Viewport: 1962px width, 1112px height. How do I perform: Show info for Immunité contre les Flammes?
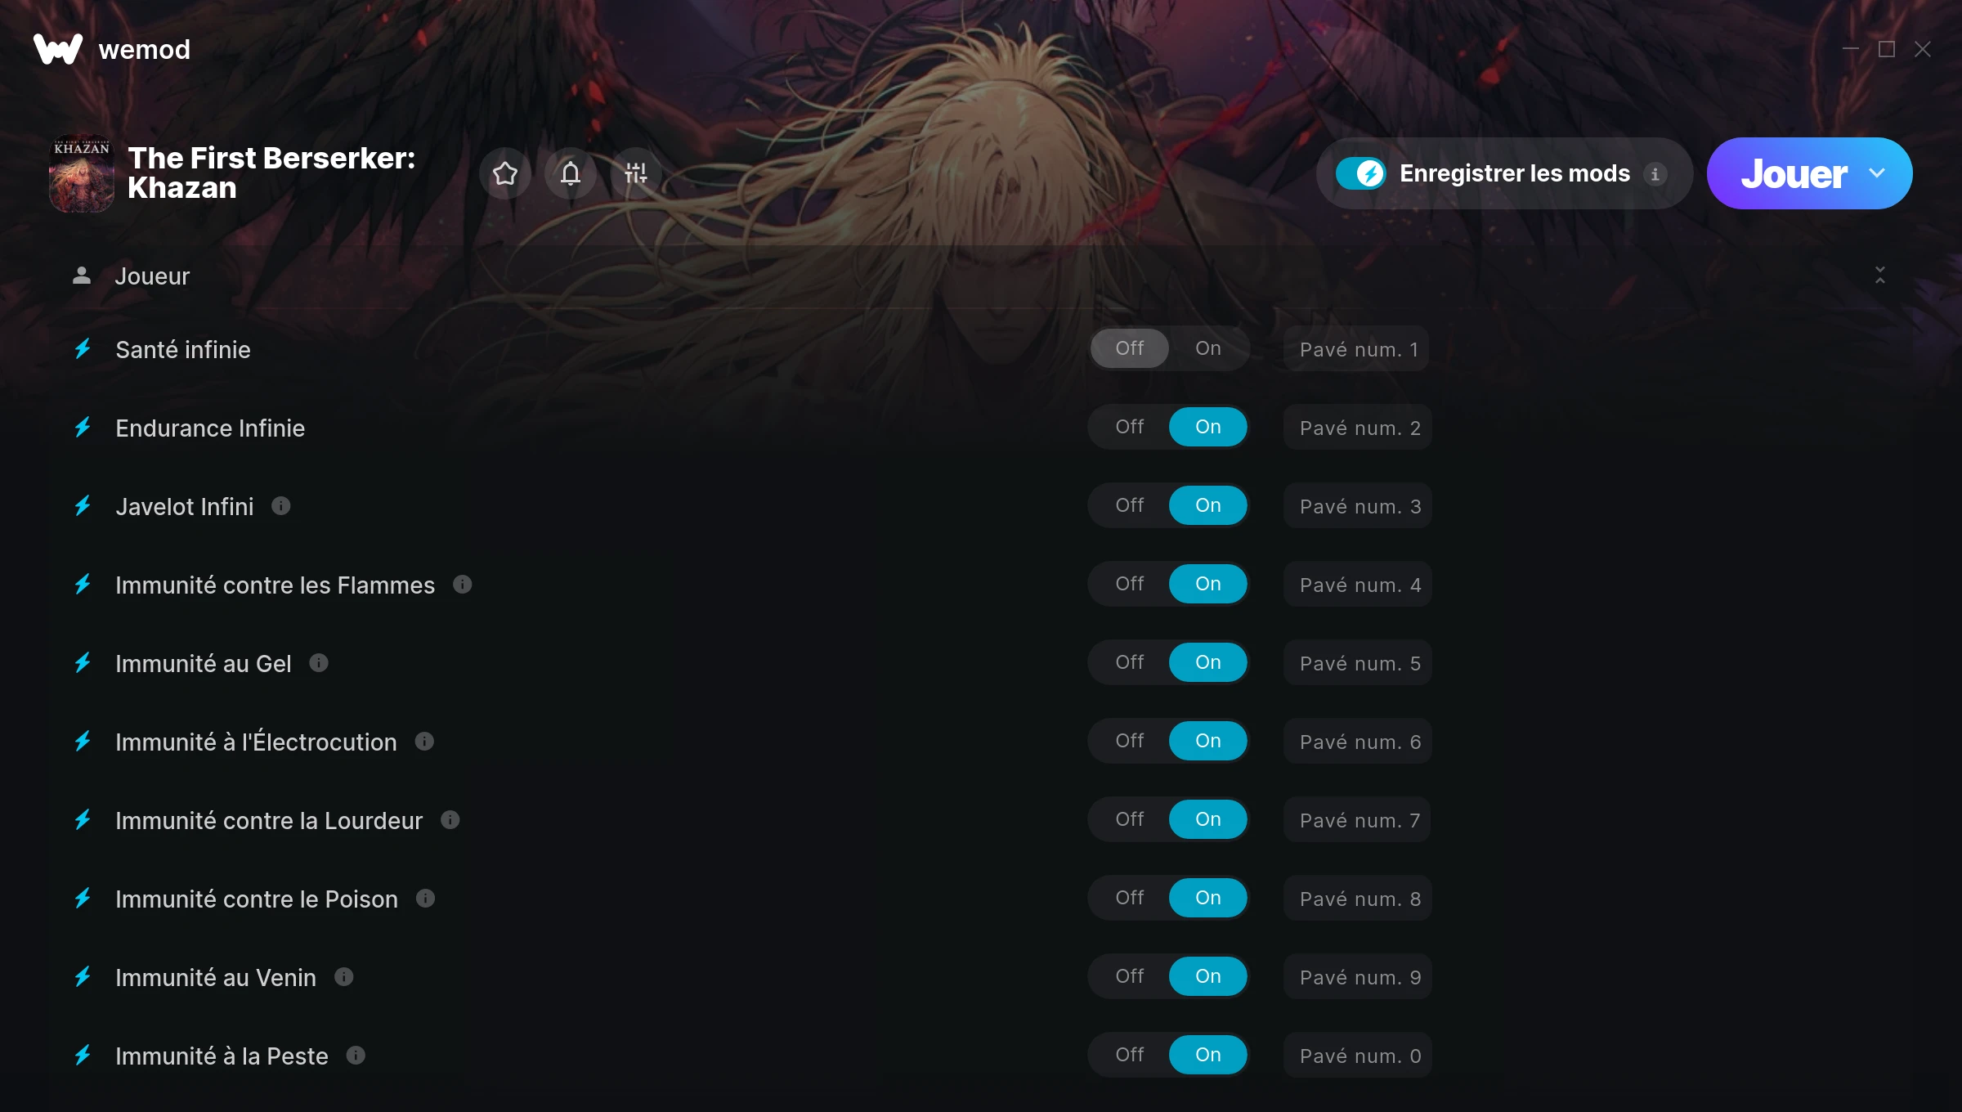pos(463,585)
